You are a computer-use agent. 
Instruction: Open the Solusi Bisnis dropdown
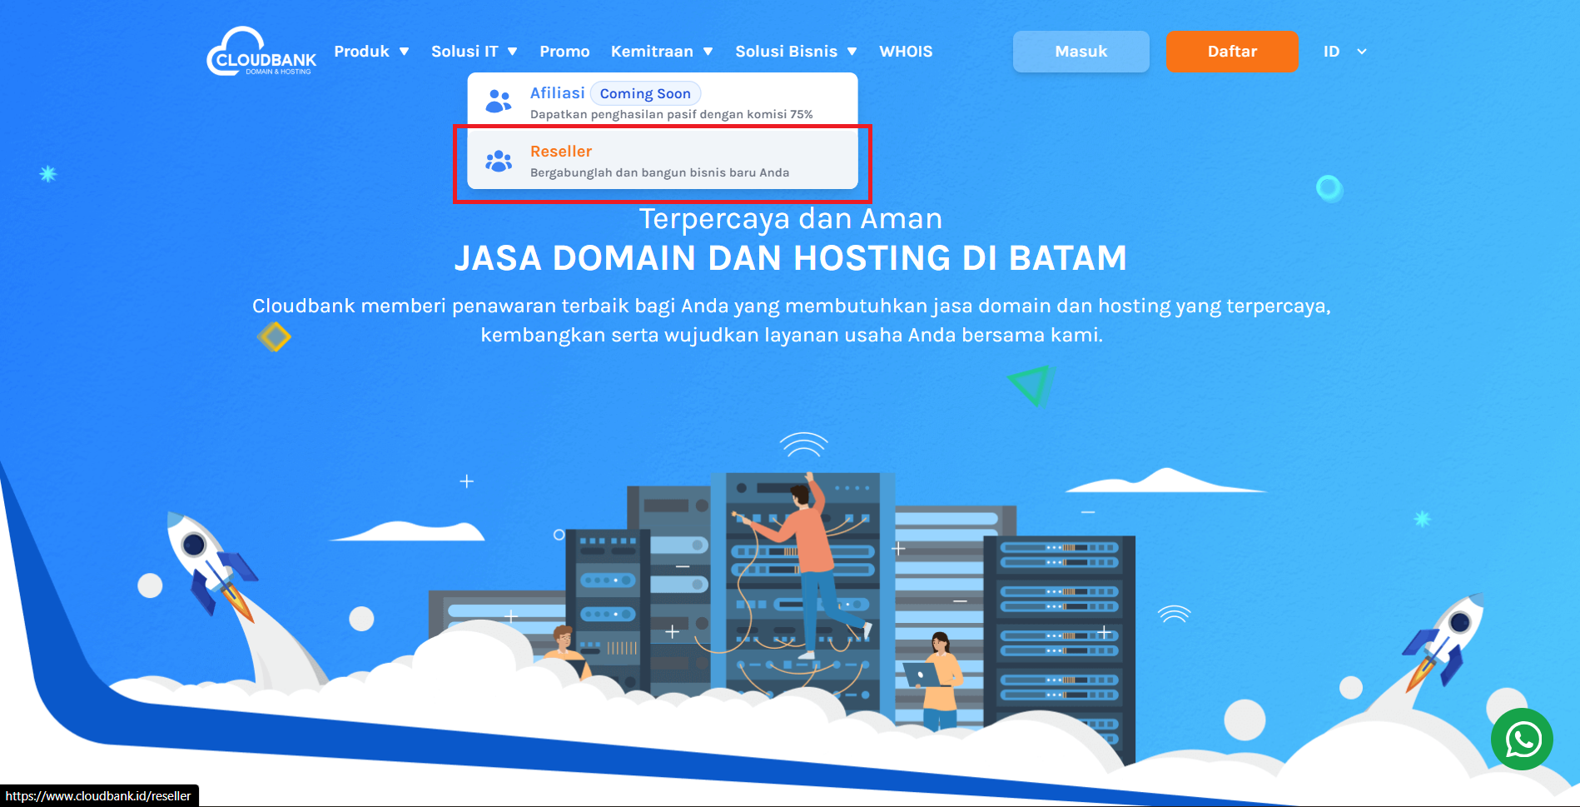(795, 52)
